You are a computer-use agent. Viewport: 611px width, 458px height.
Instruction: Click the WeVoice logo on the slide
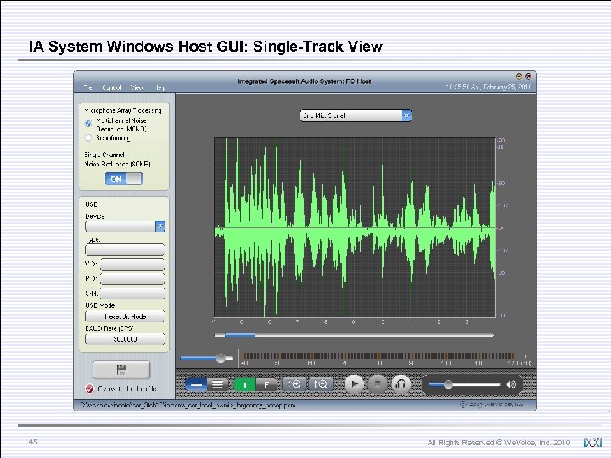click(592, 442)
